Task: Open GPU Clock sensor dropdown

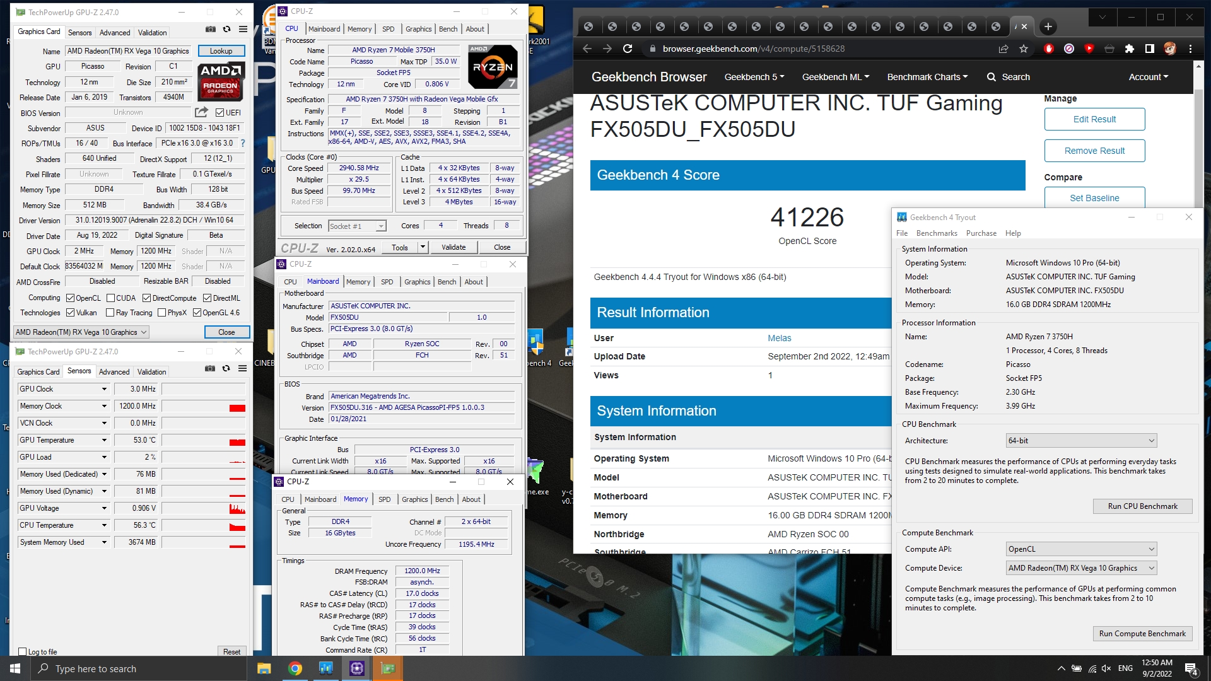Action: pos(104,389)
